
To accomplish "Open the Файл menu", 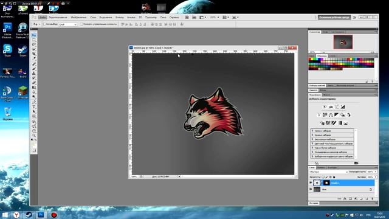I will (43, 18).
